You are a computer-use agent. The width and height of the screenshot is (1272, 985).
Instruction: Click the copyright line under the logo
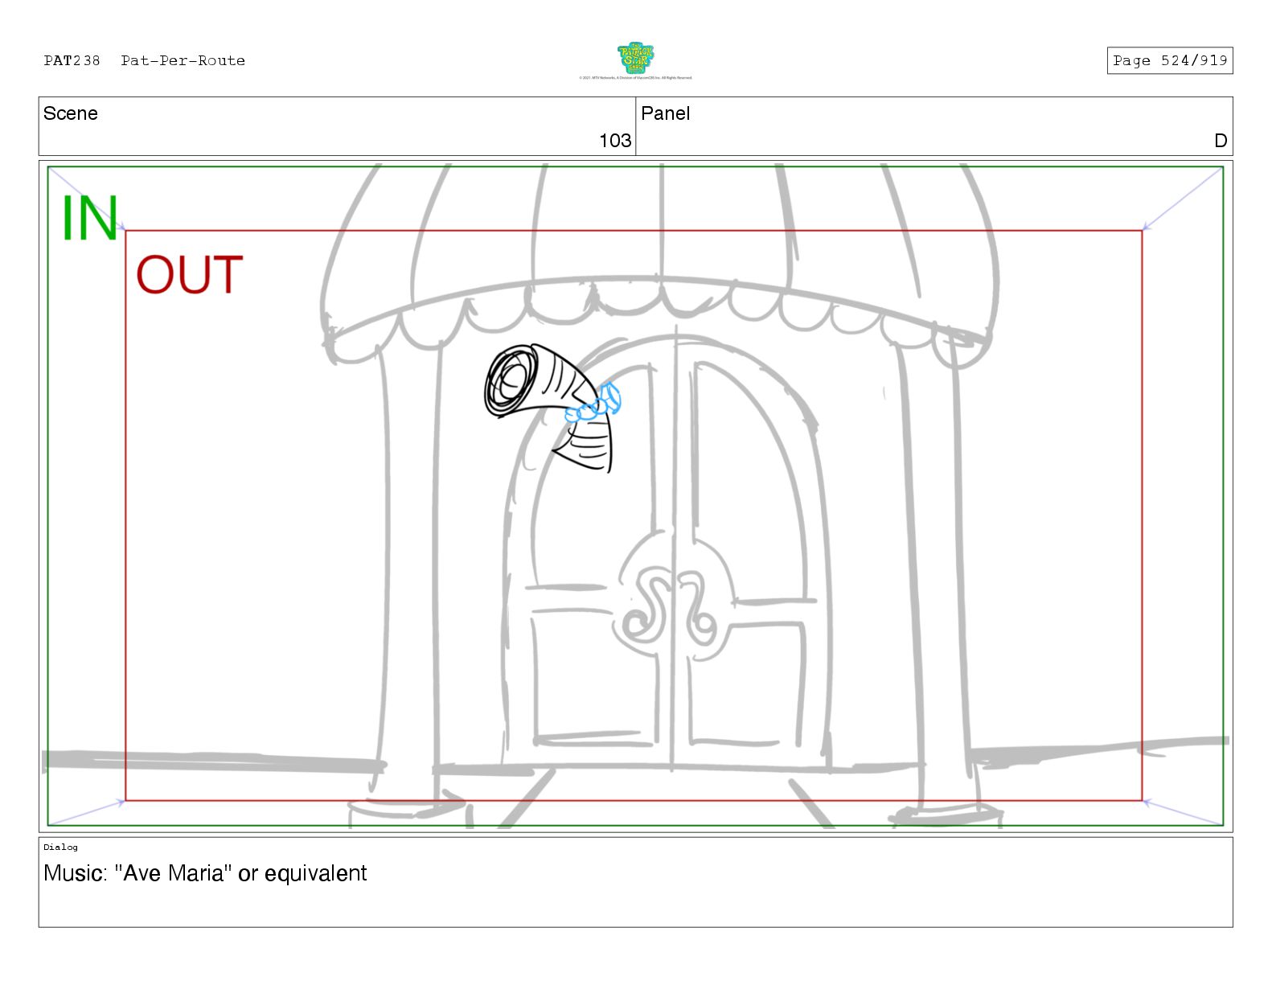point(635,78)
